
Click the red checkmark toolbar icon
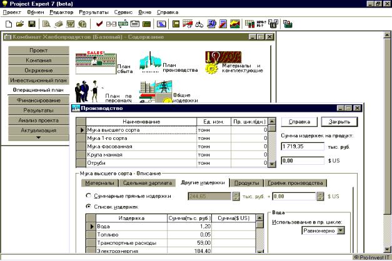(99, 24)
